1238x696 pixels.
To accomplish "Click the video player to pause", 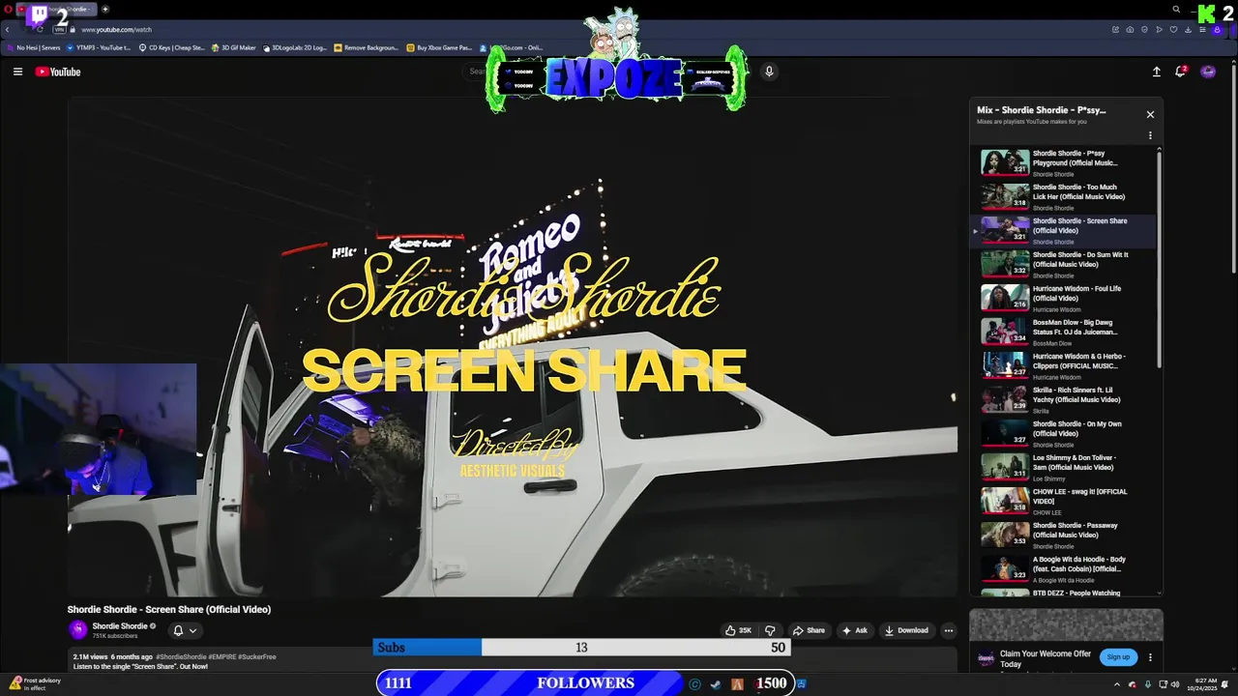I will 513,346.
